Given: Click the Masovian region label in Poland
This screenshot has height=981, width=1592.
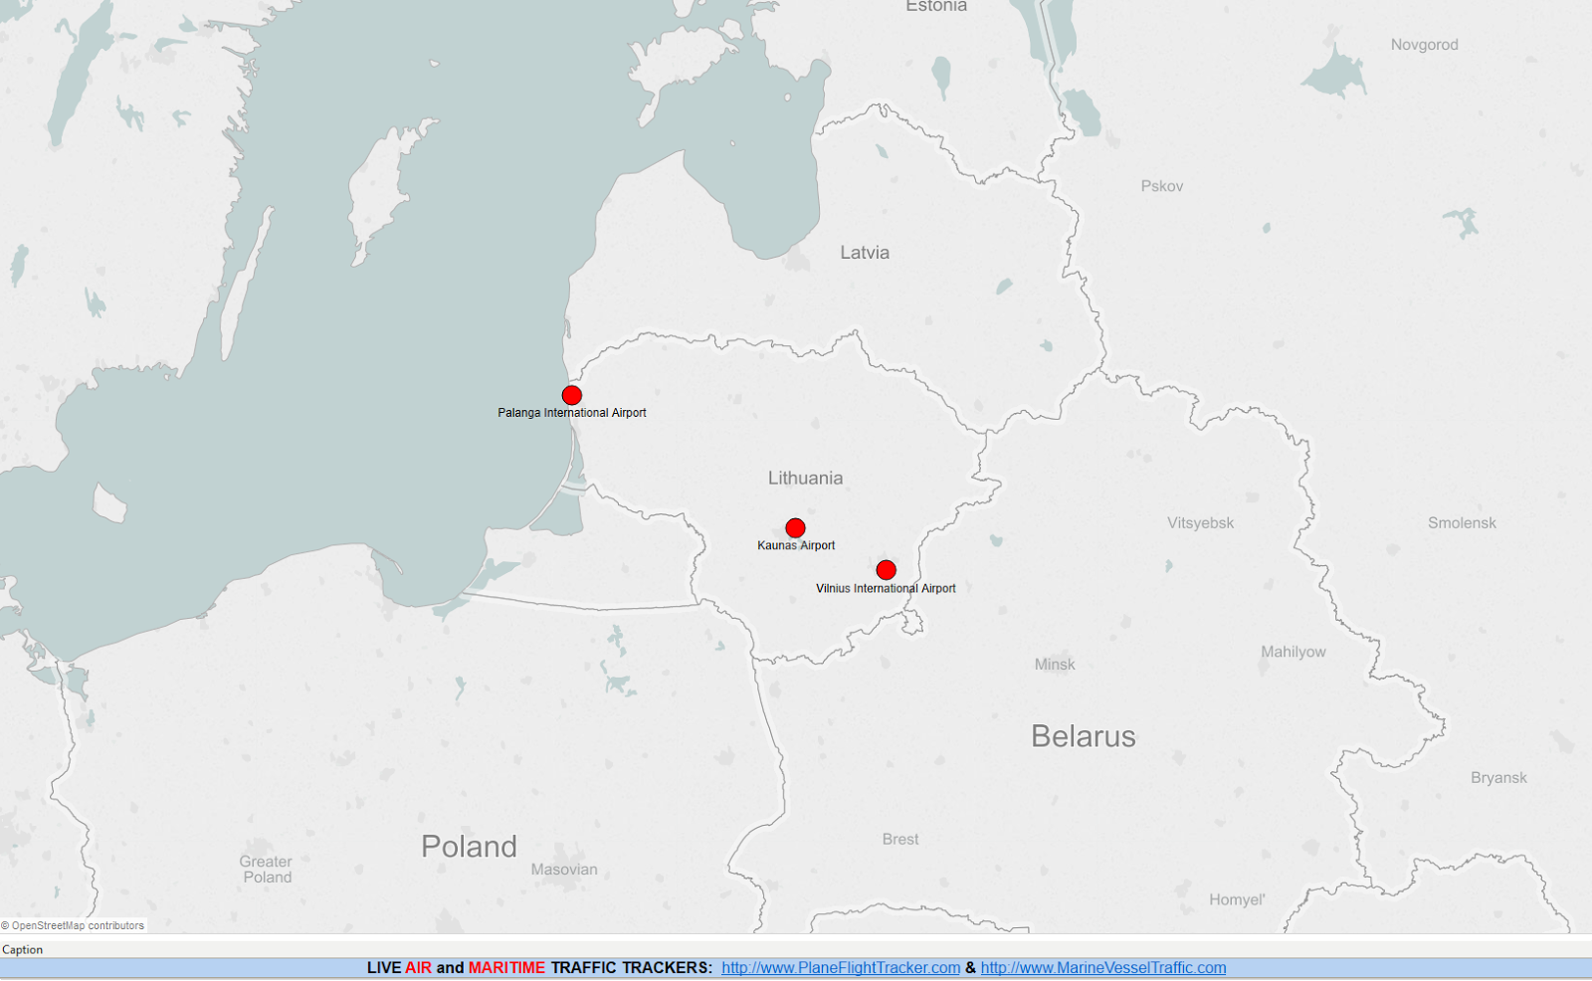Looking at the screenshot, I should click(x=564, y=869).
